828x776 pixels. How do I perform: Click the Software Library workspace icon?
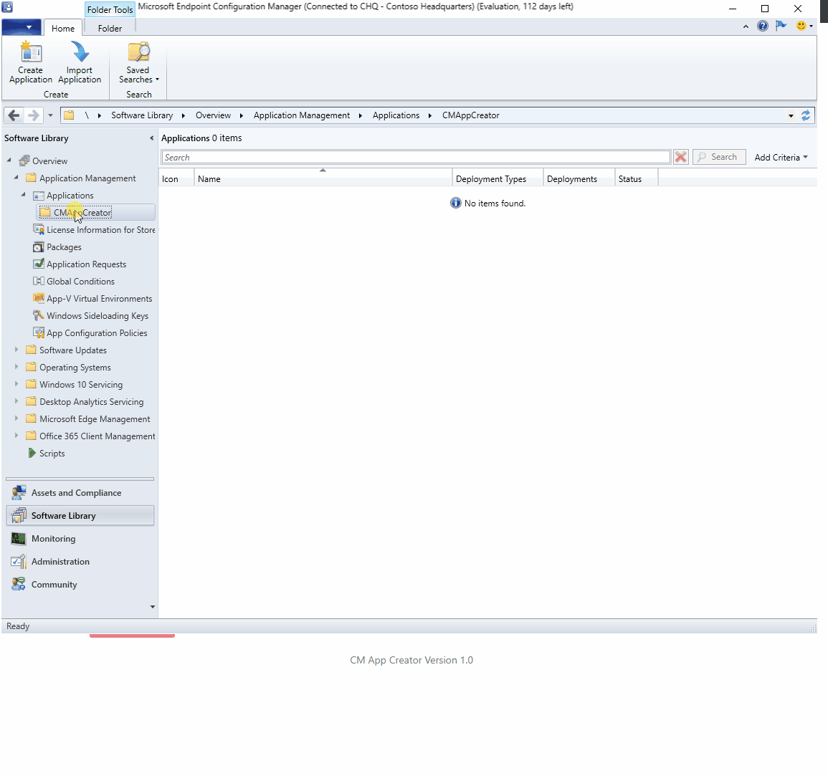(19, 515)
